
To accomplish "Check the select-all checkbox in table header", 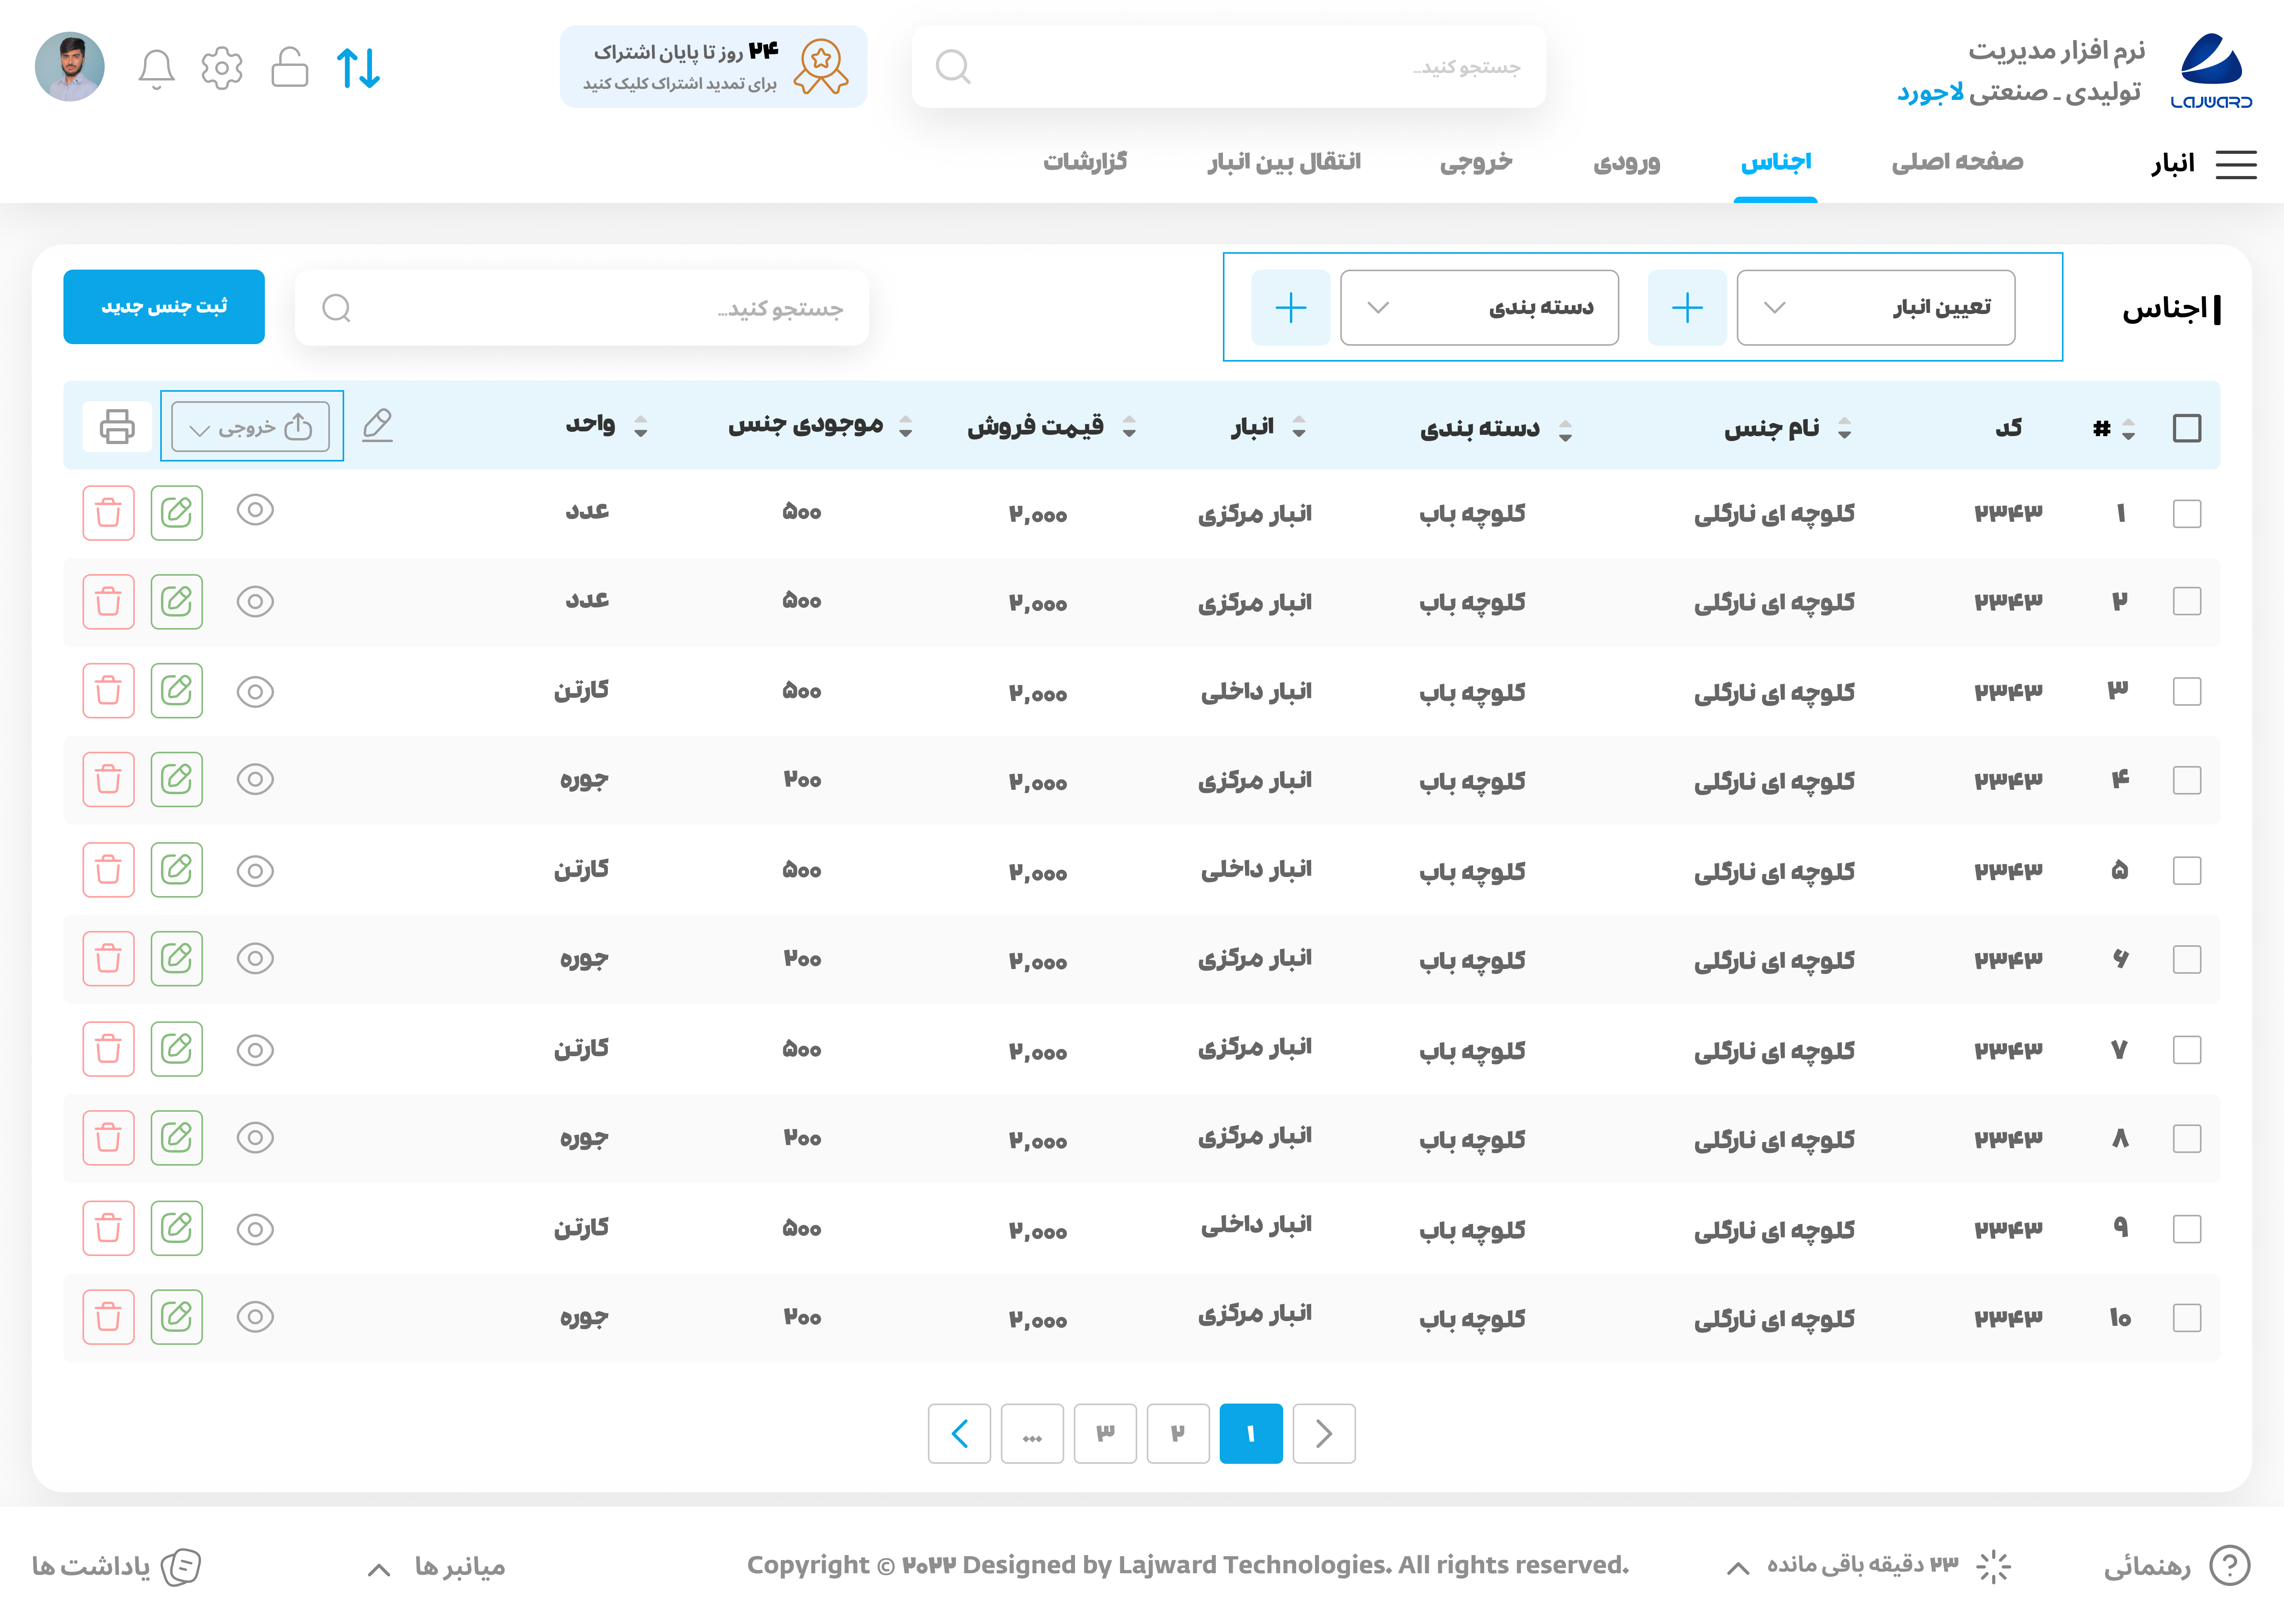I will pos(2186,428).
